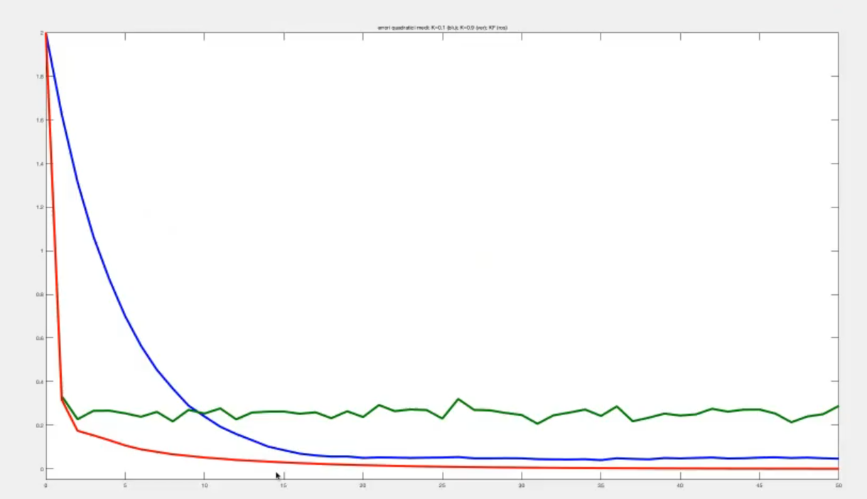Click the plot title text above the axes
Viewport: 867px width, 499px height.
(442, 28)
